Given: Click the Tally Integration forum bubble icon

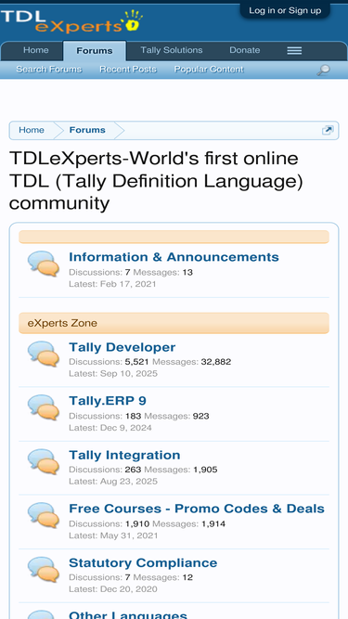Looking at the screenshot, I should (x=44, y=461).
